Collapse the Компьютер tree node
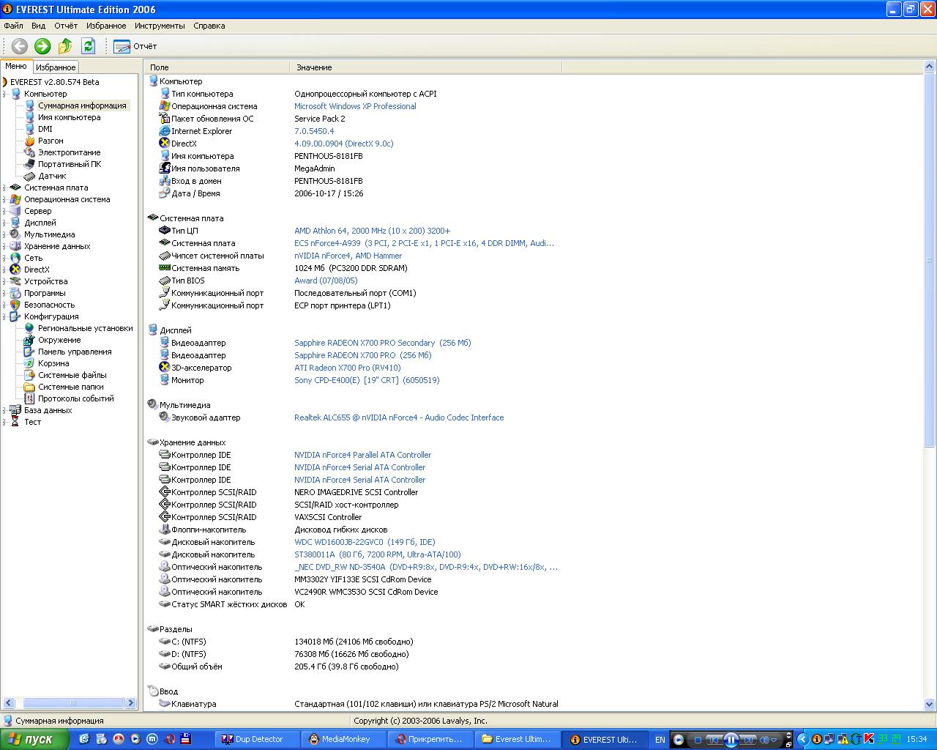 pos(5,94)
